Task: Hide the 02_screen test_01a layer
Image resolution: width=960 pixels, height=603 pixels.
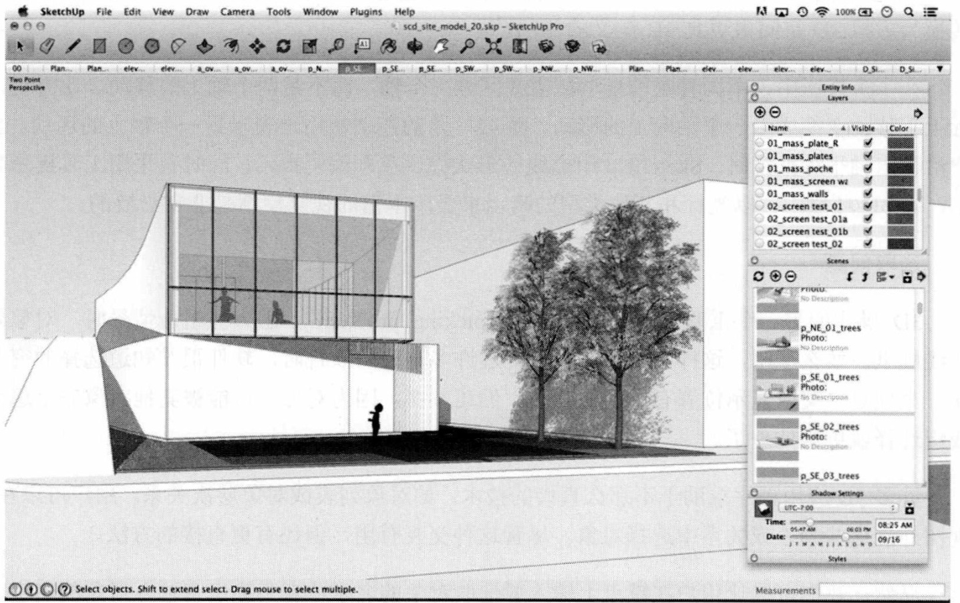Action: (x=868, y=219)
